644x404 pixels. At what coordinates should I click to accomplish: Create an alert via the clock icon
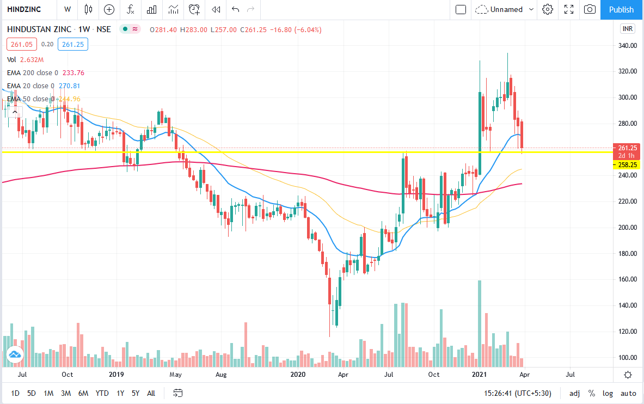click(194, 10)
